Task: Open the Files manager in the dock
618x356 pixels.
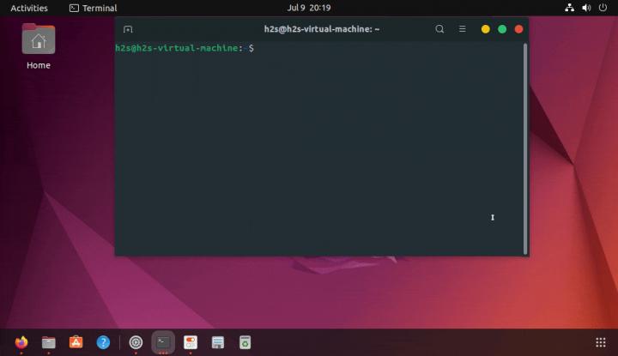Action: (49, 342)
